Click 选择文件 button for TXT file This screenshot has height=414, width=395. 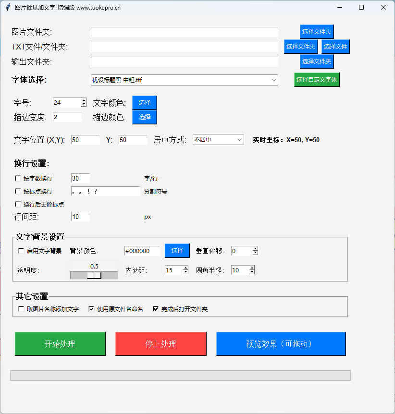(x=335, y=47)
